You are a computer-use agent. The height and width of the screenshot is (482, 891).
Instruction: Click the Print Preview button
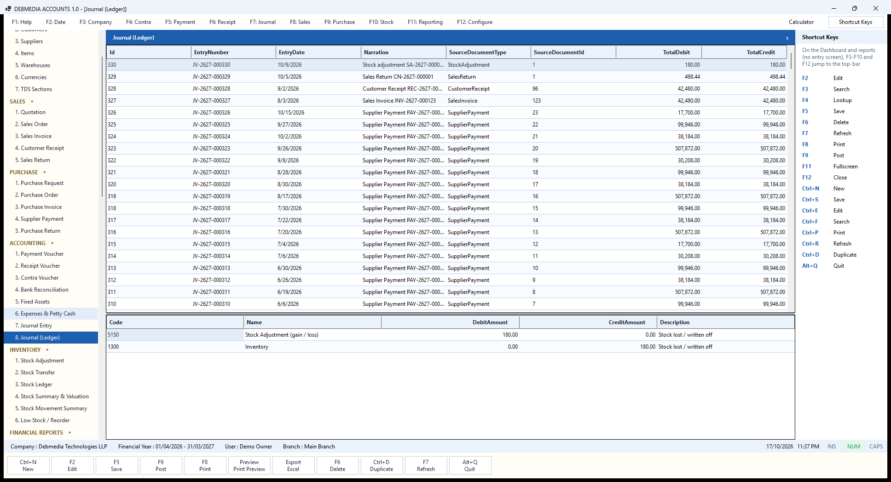[249, 465]
